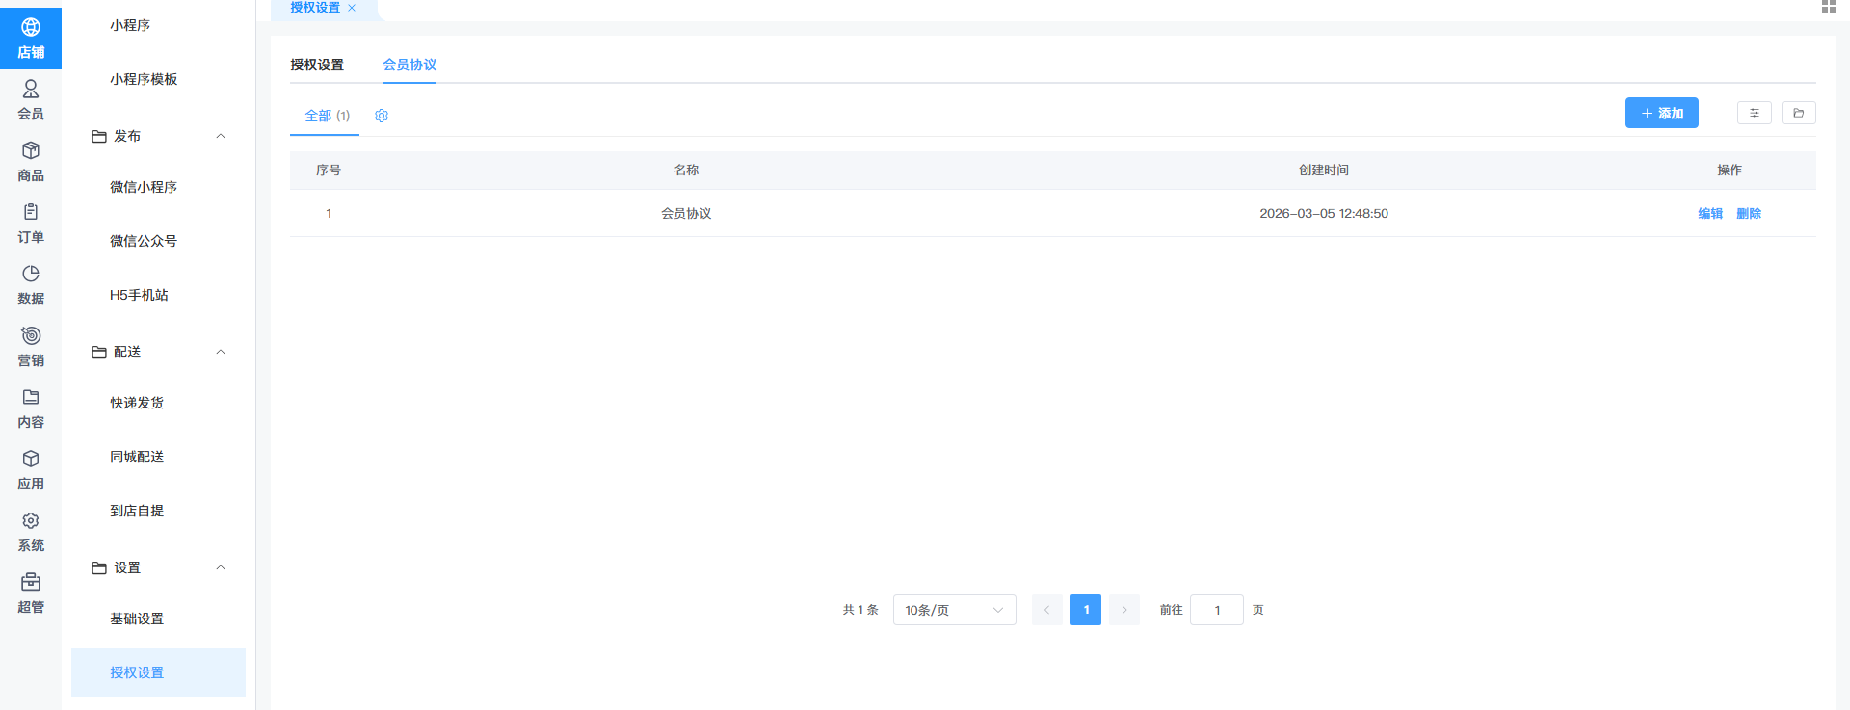Open the 应用 cube icon
The image size is (1850, 710).
tap(31, 459)
